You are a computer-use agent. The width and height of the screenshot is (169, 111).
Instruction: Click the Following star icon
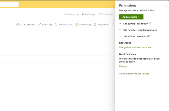(x=83, y=14)
